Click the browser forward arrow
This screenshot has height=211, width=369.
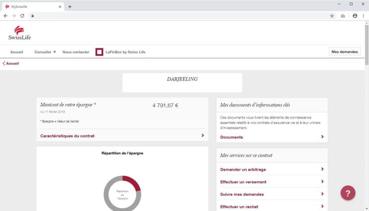(14, 16)
